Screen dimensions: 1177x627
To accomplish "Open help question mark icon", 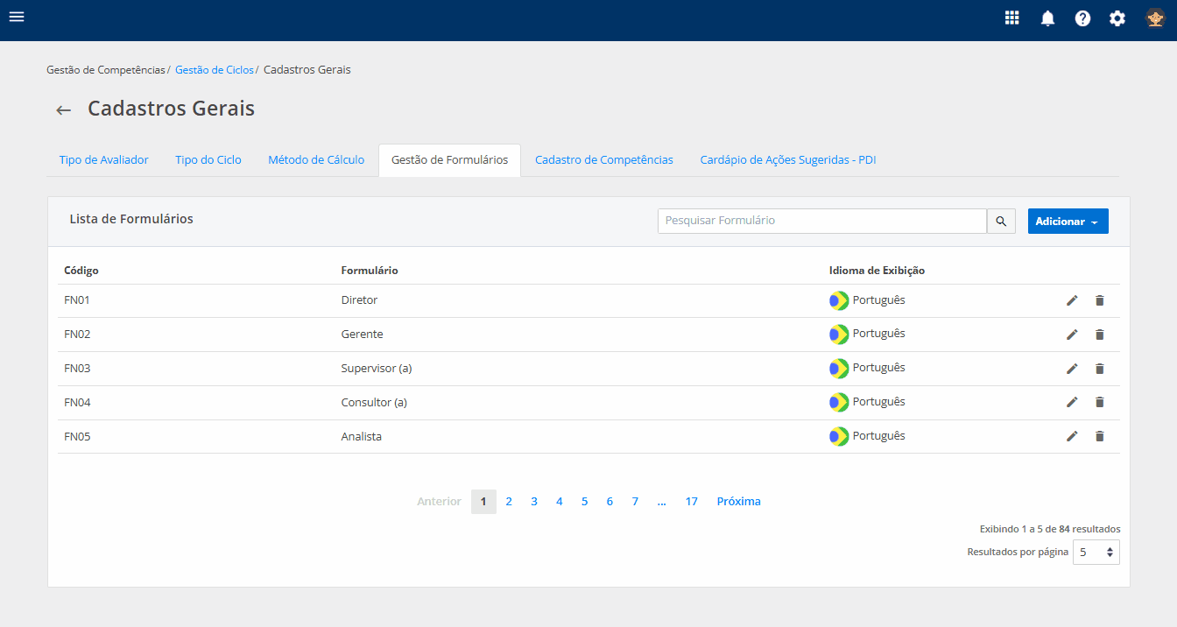I will 1082,18.
